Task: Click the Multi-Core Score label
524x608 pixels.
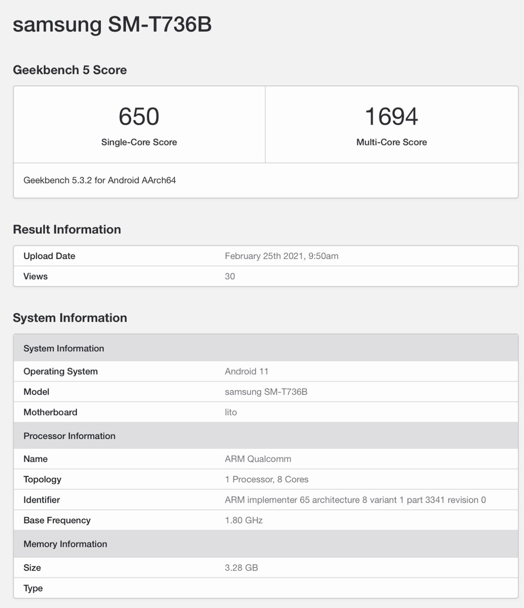Action: (391, 142)
